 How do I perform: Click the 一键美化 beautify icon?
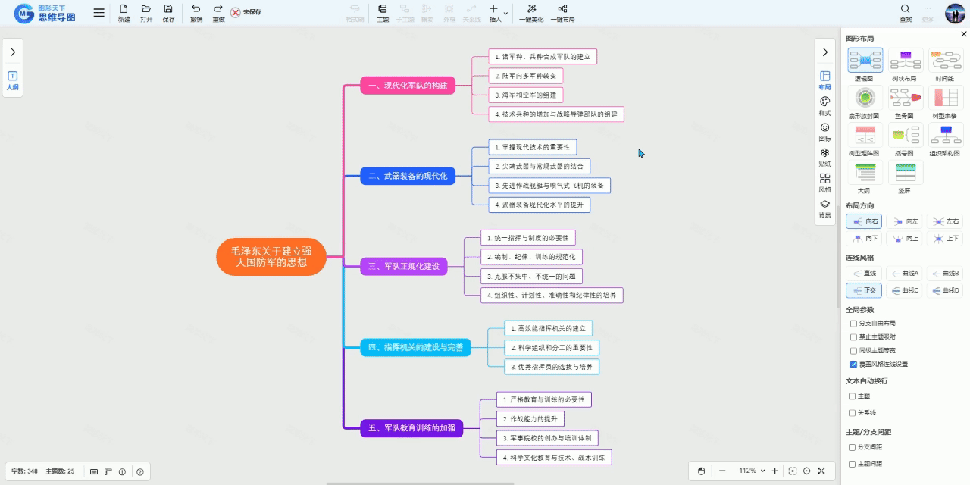(531, 9)
